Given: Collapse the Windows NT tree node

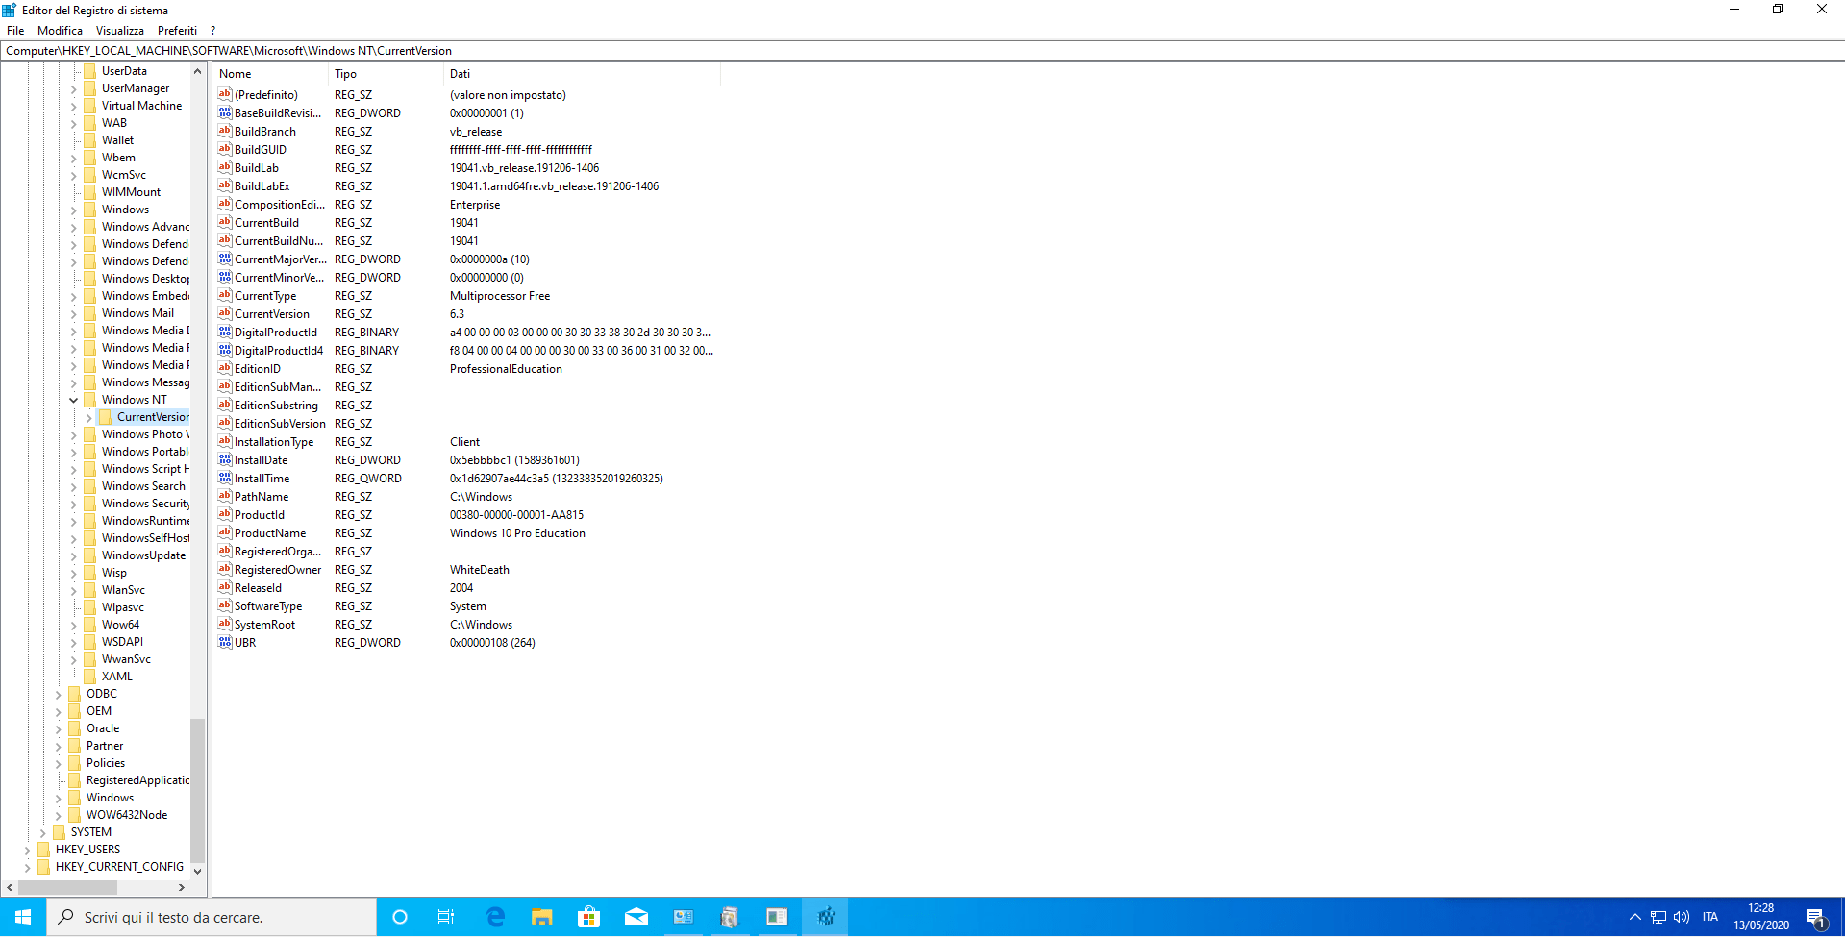Looking at the screenshot, I should 74,400.
